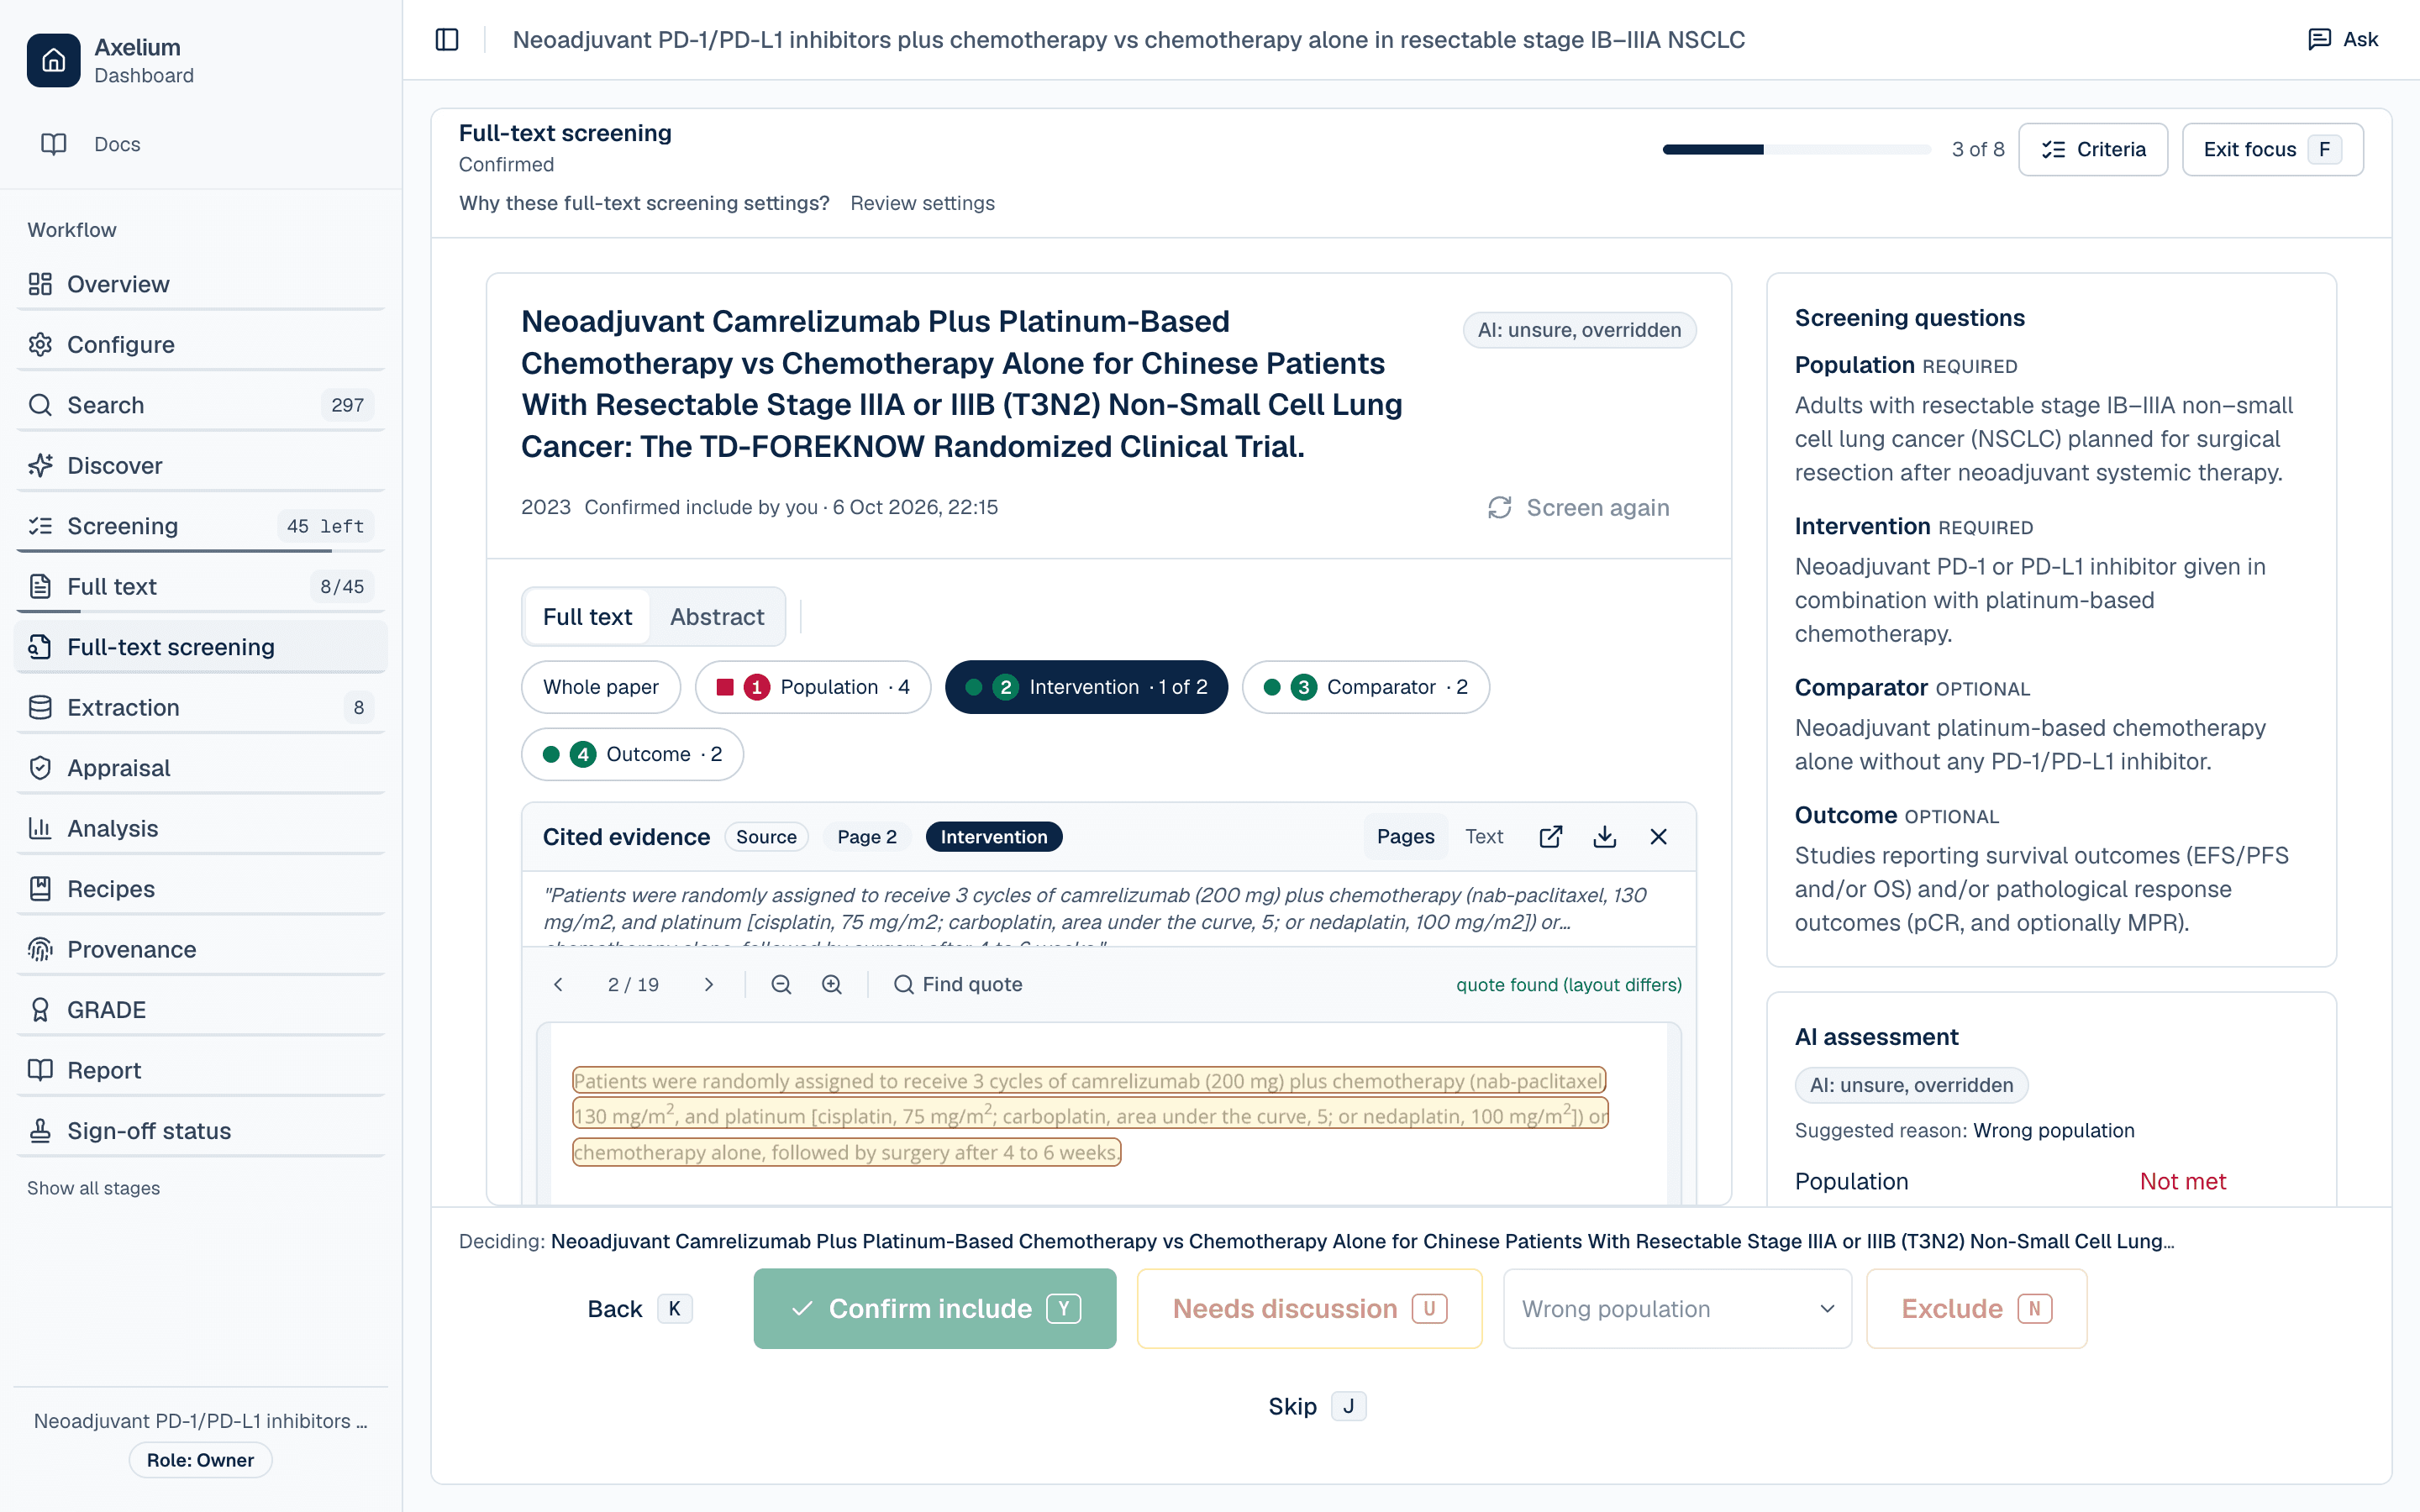Open the GRADE ribbon item
This screenshot has height=1512, width=2420.
[x=201, y=1010]
